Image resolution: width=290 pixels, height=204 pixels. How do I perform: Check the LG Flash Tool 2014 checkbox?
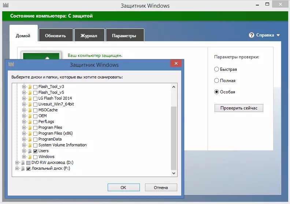[35, 99]
